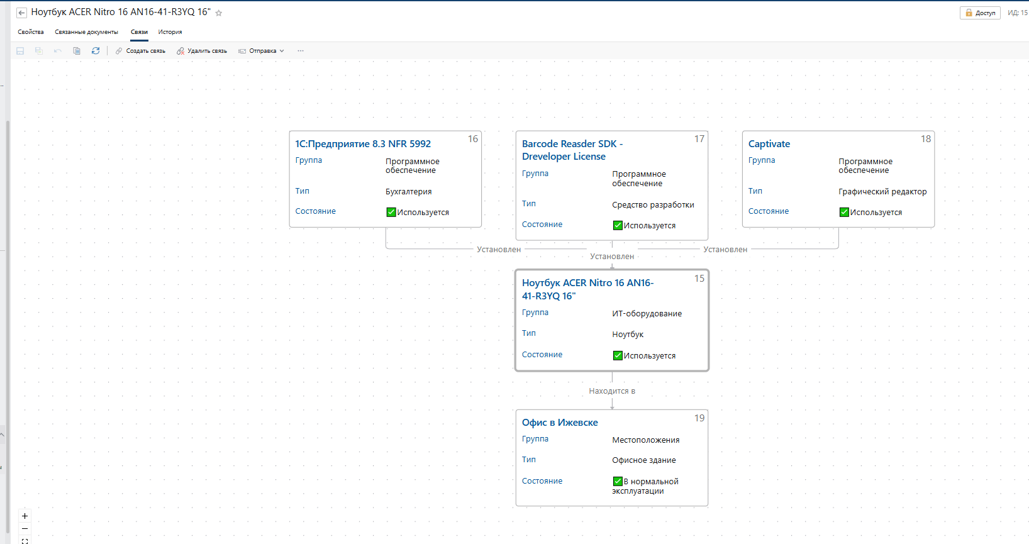
Task: Fit the diagram to screen with the frame icon
Action: pos(25,541)
